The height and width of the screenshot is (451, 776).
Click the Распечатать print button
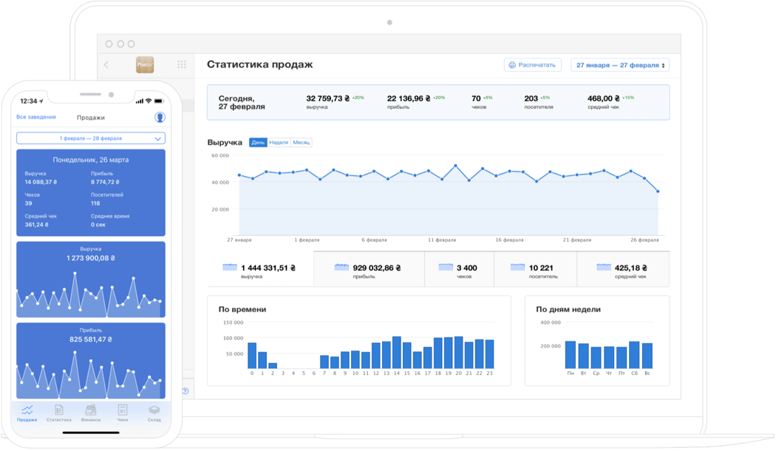click(x=532, y=65)
